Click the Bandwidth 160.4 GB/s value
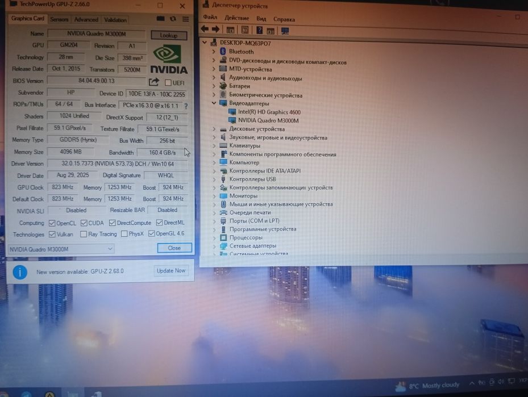The image size is (528, 397). [163, 152]
